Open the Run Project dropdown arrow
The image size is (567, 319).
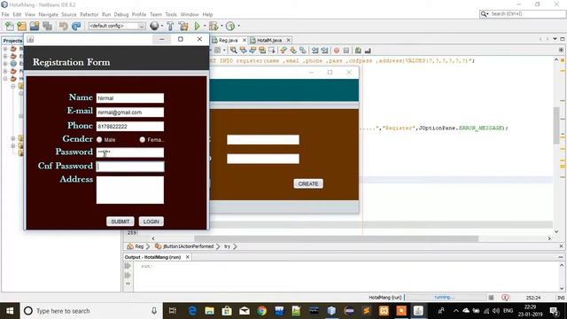click(x=205, y=26)
